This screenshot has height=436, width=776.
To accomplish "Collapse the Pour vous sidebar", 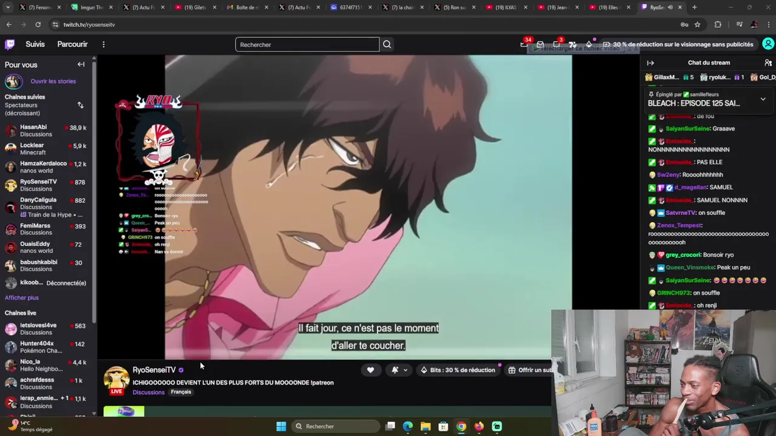I will click(x=81, y=64).
